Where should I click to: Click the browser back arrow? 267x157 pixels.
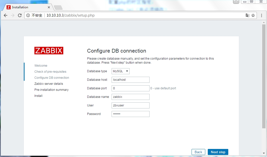[x=6, y=15]
